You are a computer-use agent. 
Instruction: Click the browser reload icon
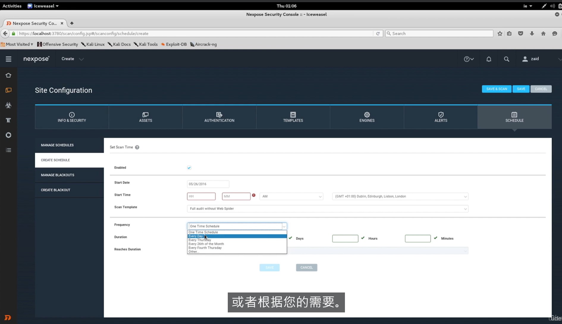pos(378,34)
